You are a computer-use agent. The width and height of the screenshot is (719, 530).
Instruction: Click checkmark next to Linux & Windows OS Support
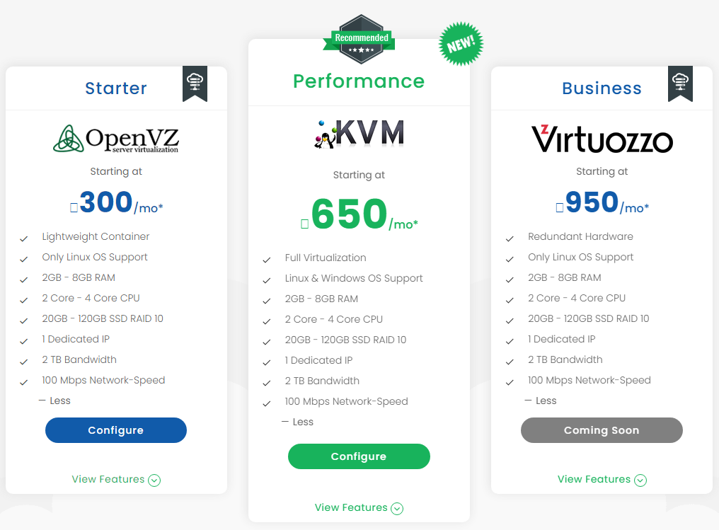267,281
